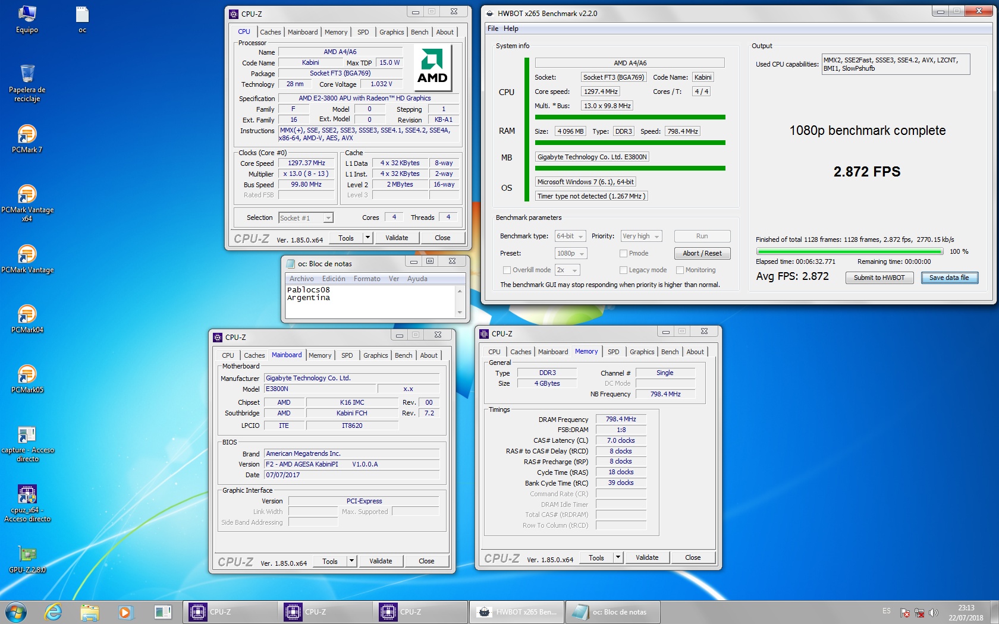Switch to Bench tab in top CPU-Z
The height and width of the screenshot is (624, 999).
[419, 32]
